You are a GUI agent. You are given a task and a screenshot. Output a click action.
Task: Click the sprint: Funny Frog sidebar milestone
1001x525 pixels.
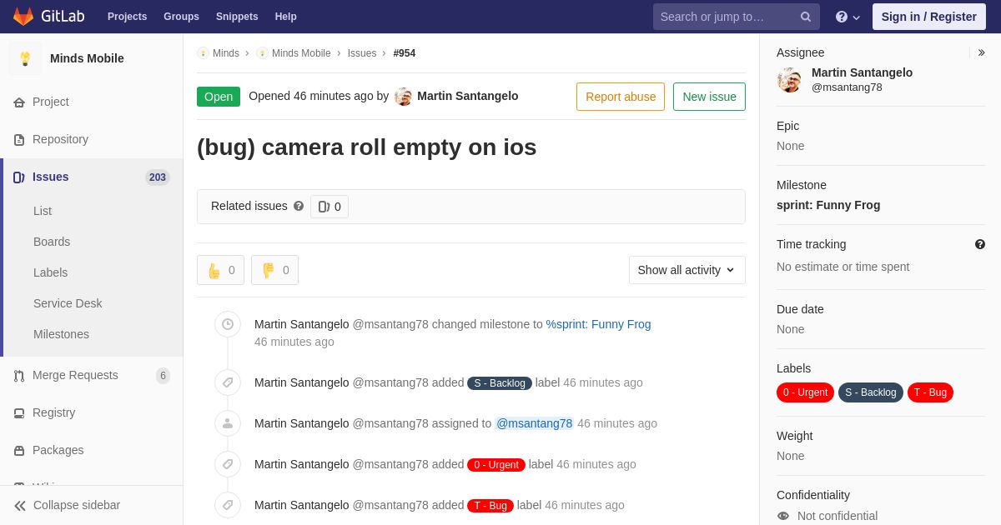click(x=828, y=205)
